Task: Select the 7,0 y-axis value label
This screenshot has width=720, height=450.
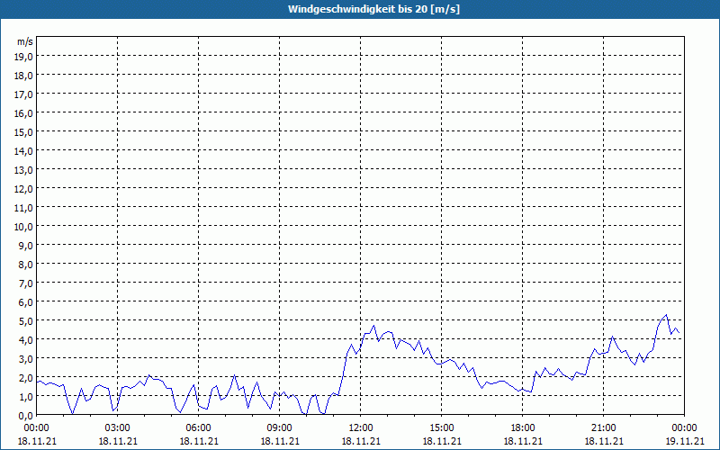Action: coord(26,283)
